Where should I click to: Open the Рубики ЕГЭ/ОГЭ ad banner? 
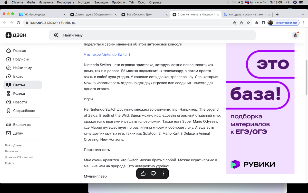click(260, 108)
